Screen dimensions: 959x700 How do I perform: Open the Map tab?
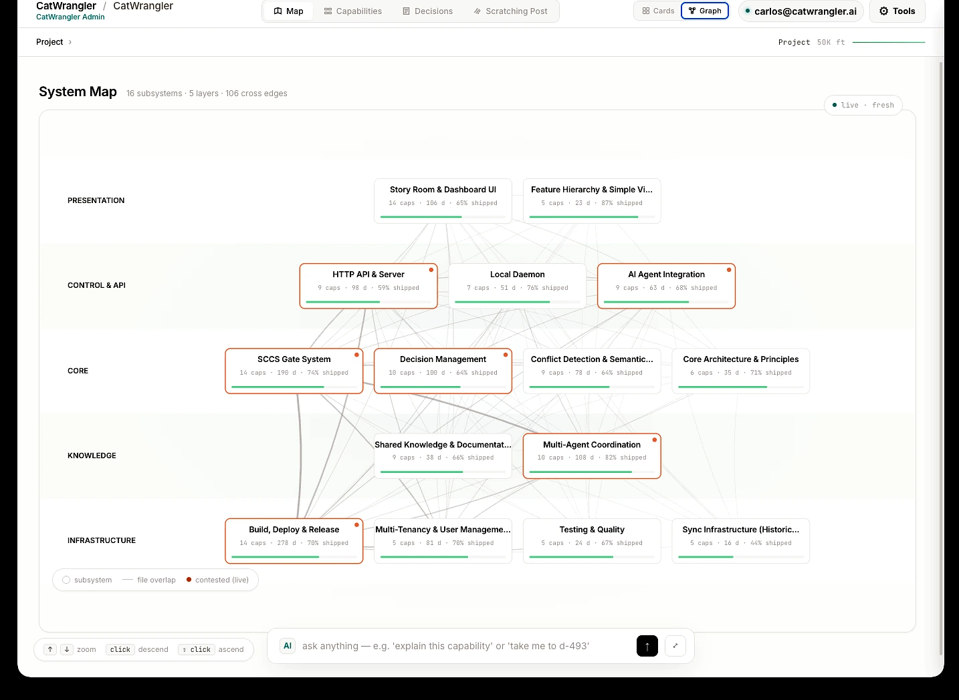(x=288, y=11)
